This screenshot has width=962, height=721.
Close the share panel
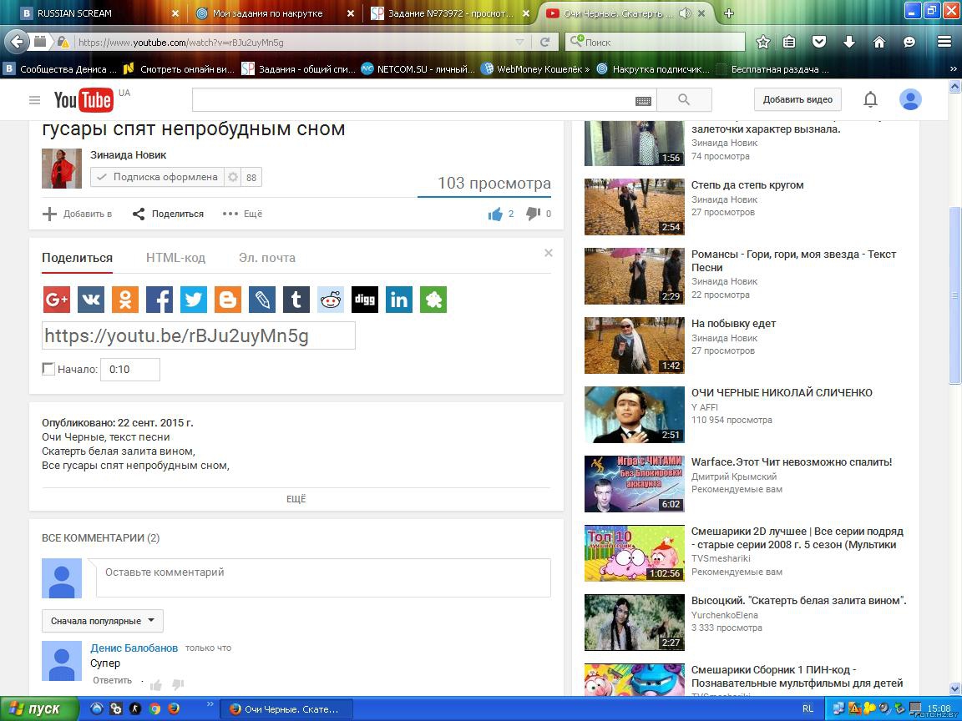coord(549,253)
